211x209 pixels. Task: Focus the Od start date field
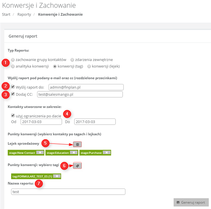[41, 122]
